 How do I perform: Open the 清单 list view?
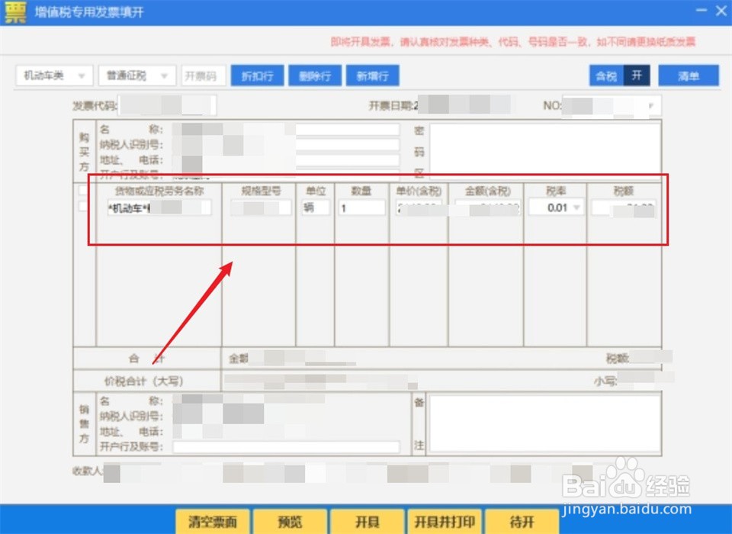[x=688, y=75]
